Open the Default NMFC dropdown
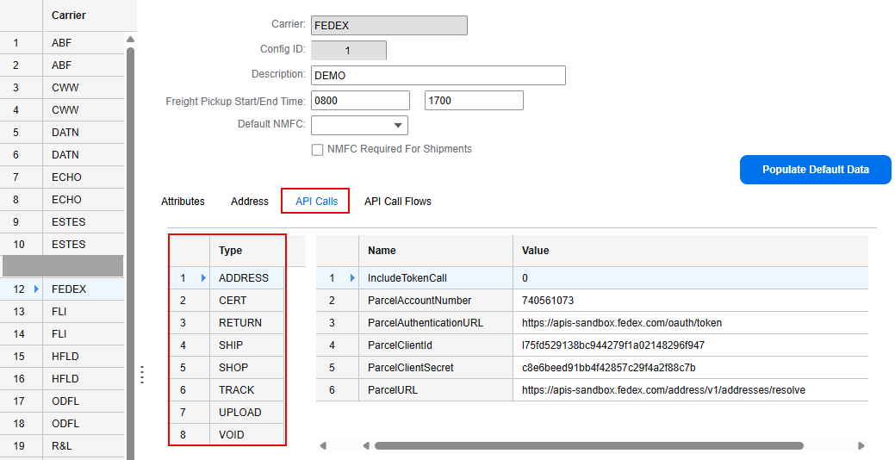Image resolution: width=895 pixels, height=460 pixels. tap(398, 126)
